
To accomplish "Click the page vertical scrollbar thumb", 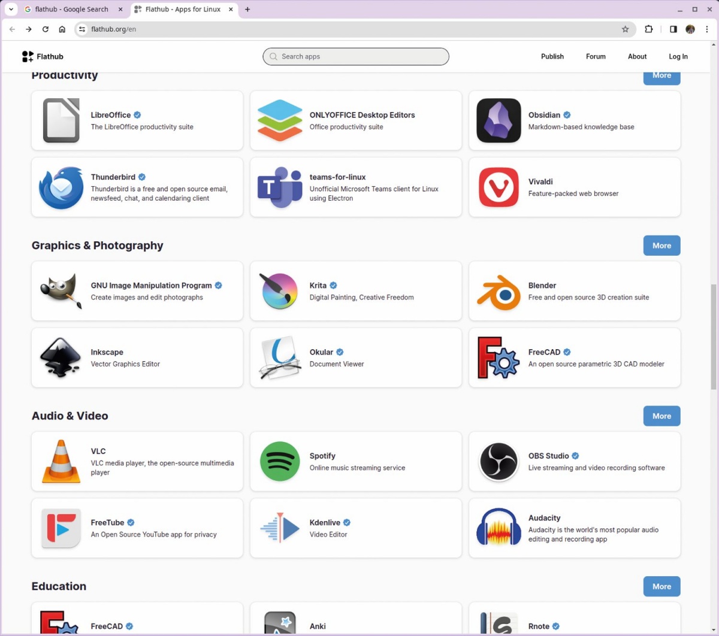I will pyautogui.click(x=714, y=337).
